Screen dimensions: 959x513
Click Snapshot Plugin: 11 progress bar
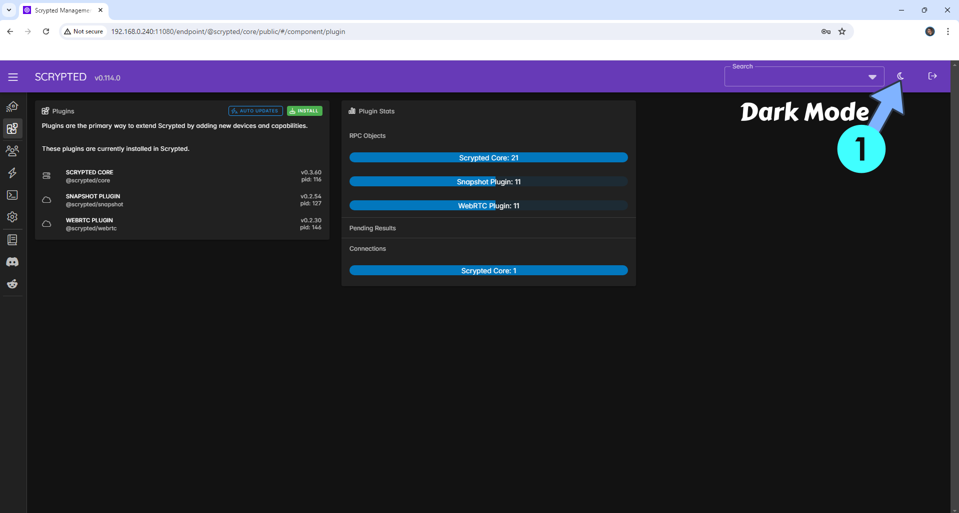pyautogui.click(x=488, y=182)
